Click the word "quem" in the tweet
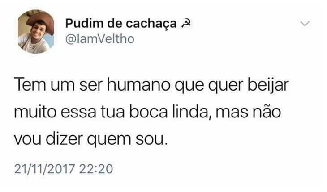Viewport: 327px width, 192px height. coord(109,140)
